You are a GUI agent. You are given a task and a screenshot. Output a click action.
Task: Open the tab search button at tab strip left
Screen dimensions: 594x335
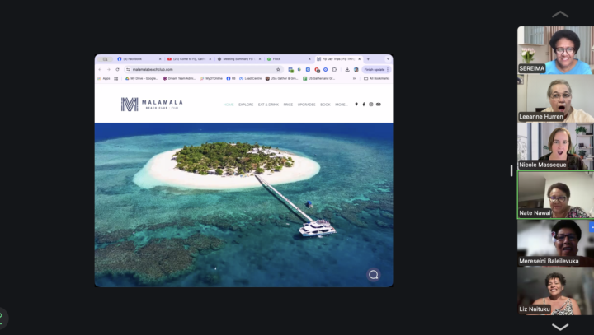(x=105, y=59)
